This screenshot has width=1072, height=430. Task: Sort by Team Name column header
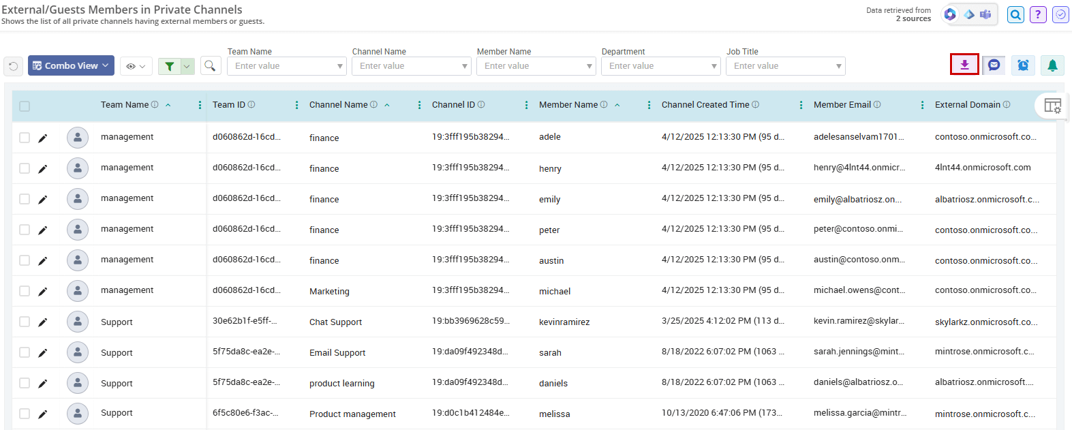click(x=125, y=104)
